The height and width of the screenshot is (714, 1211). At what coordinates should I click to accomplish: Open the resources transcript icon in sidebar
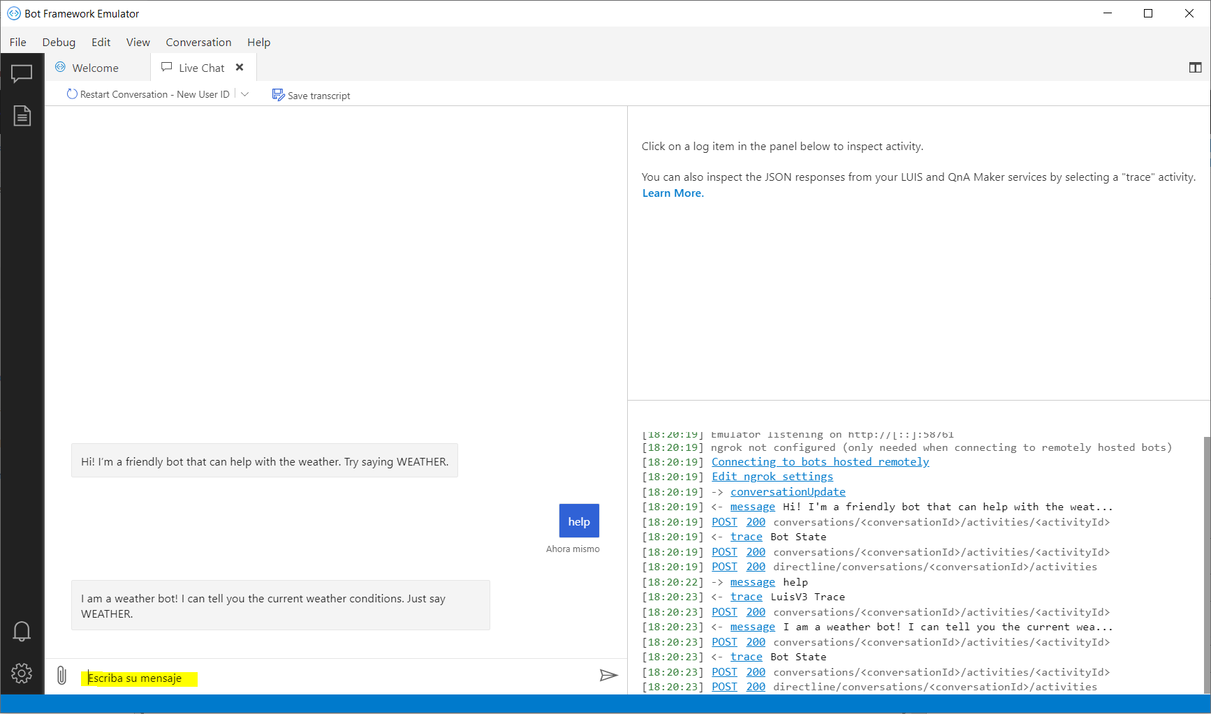[22, 116]
